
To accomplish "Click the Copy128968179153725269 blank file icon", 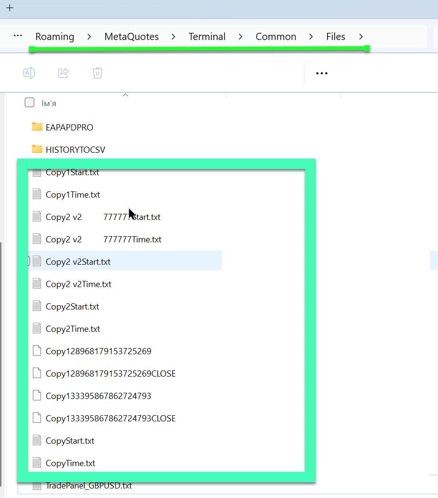I will click(37, 351).
